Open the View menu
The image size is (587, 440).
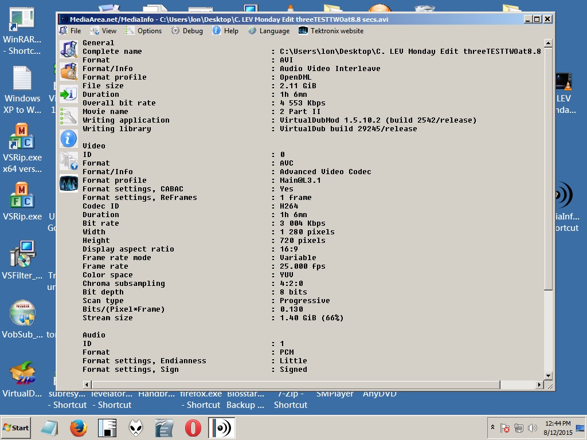pyautogui.click(x=103, y=31)
